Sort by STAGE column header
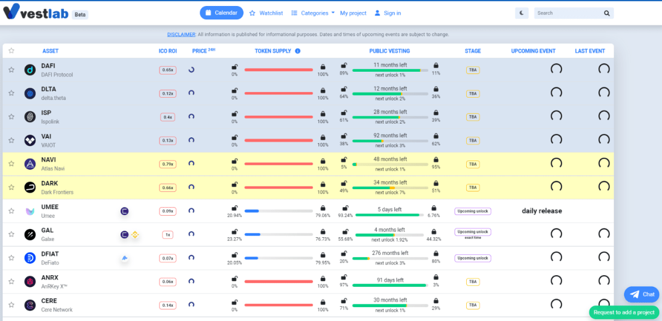This screenshot has width=662, height=321. click(x=473, y=51)
